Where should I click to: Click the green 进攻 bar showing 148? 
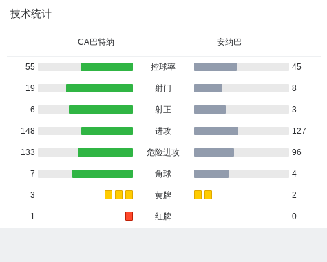point(107,131)
